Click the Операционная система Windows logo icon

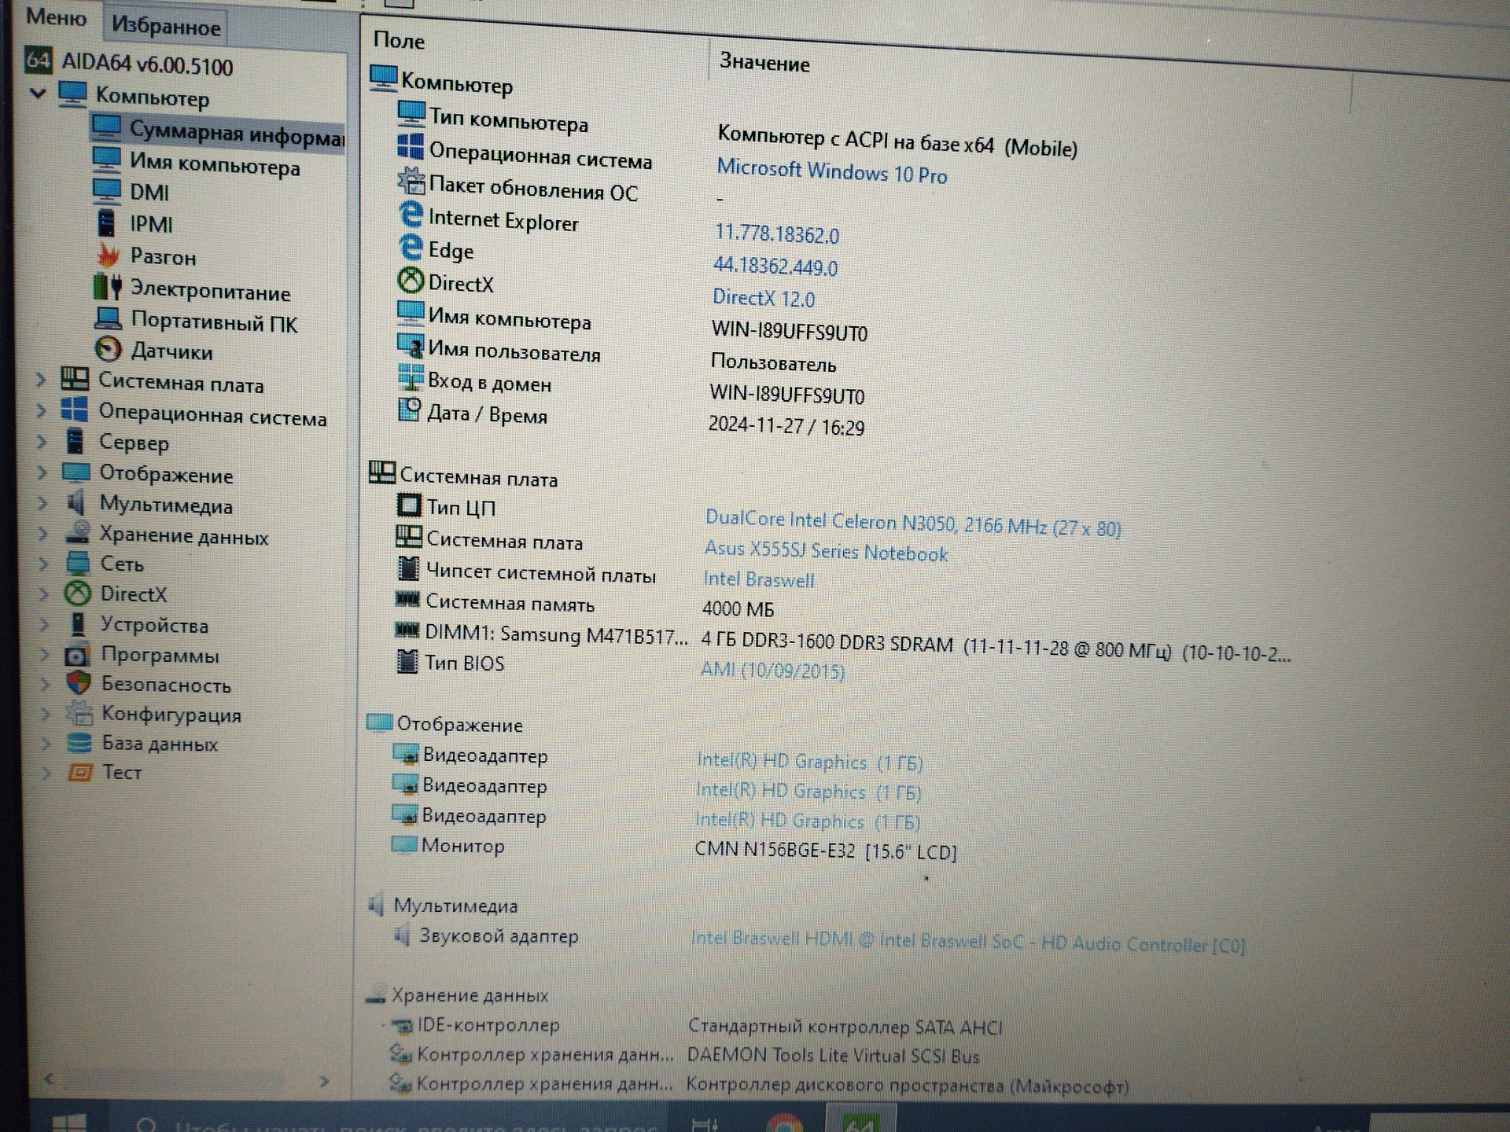(x=410, y=147)
